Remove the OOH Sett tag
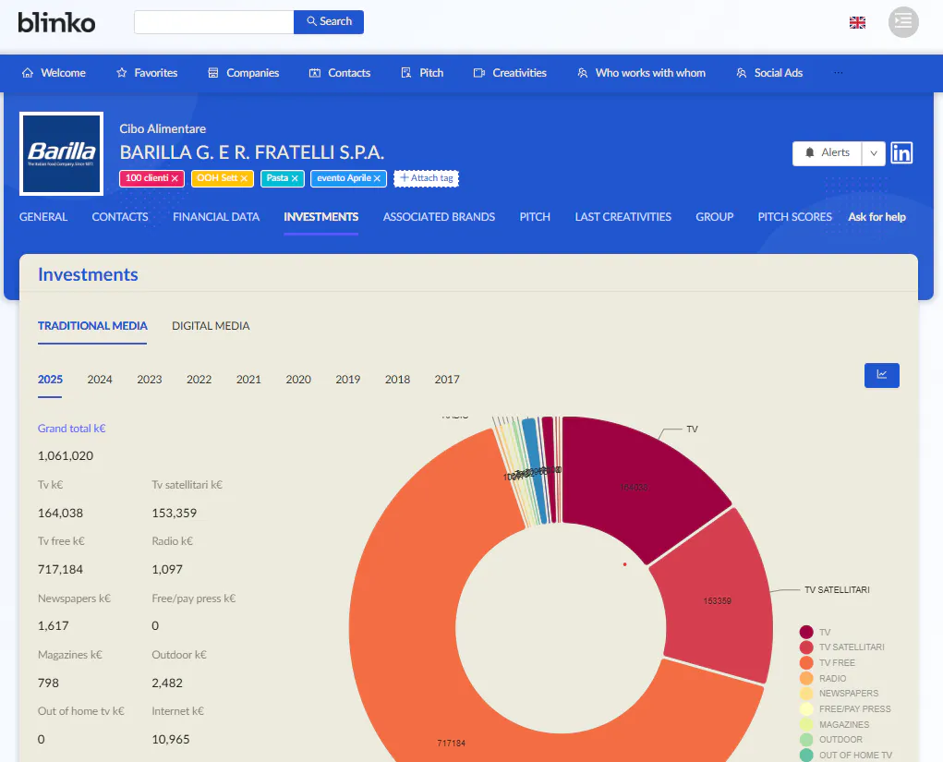 [244, 178]
